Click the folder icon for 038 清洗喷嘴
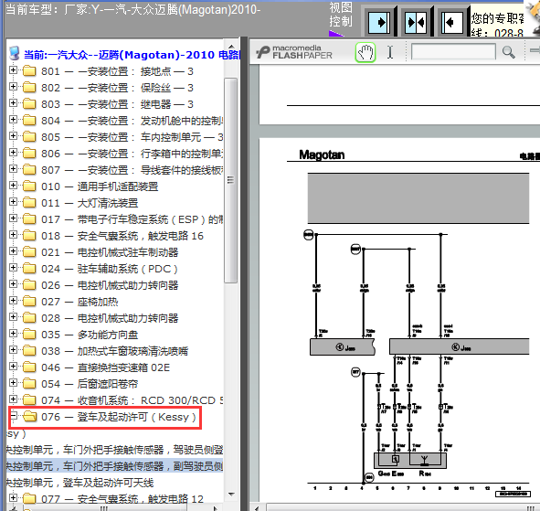Image resolution: width=540 pixels, height=511 pixels. pos(29,351)
